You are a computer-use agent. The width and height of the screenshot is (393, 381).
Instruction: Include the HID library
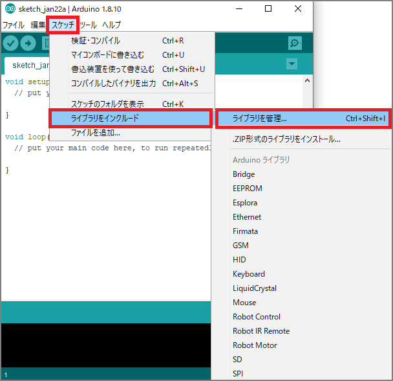[301, 260]
